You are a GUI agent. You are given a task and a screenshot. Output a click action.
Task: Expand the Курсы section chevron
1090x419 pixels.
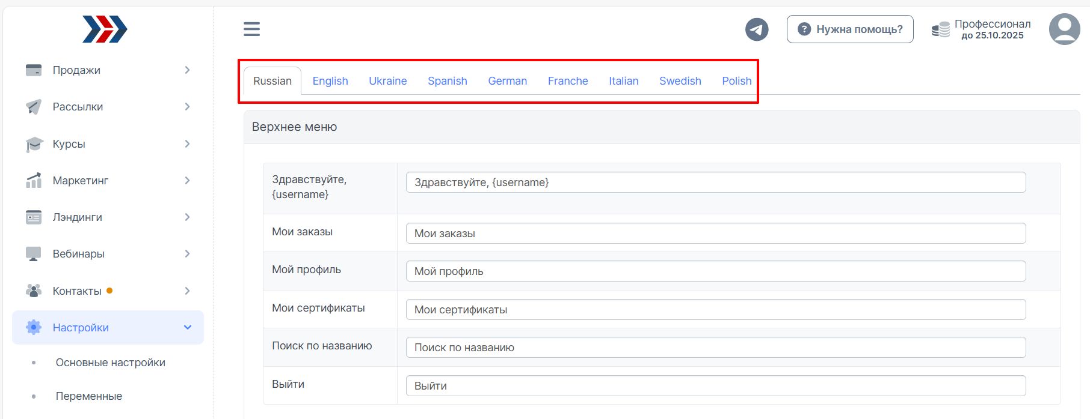(x=187, y=144)
